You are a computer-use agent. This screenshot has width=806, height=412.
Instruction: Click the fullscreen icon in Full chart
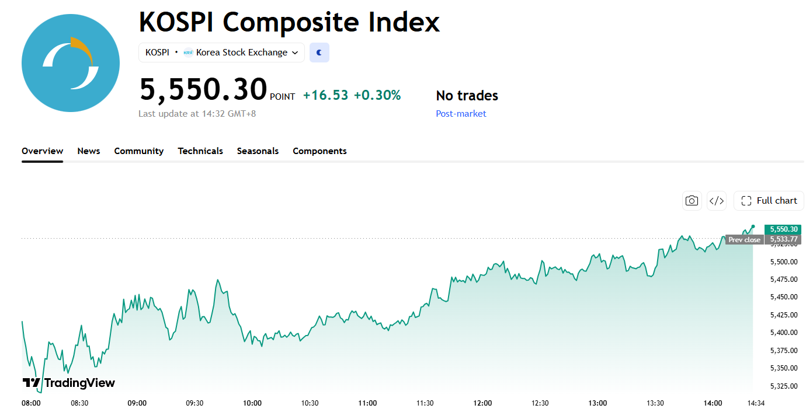point(746,201)
